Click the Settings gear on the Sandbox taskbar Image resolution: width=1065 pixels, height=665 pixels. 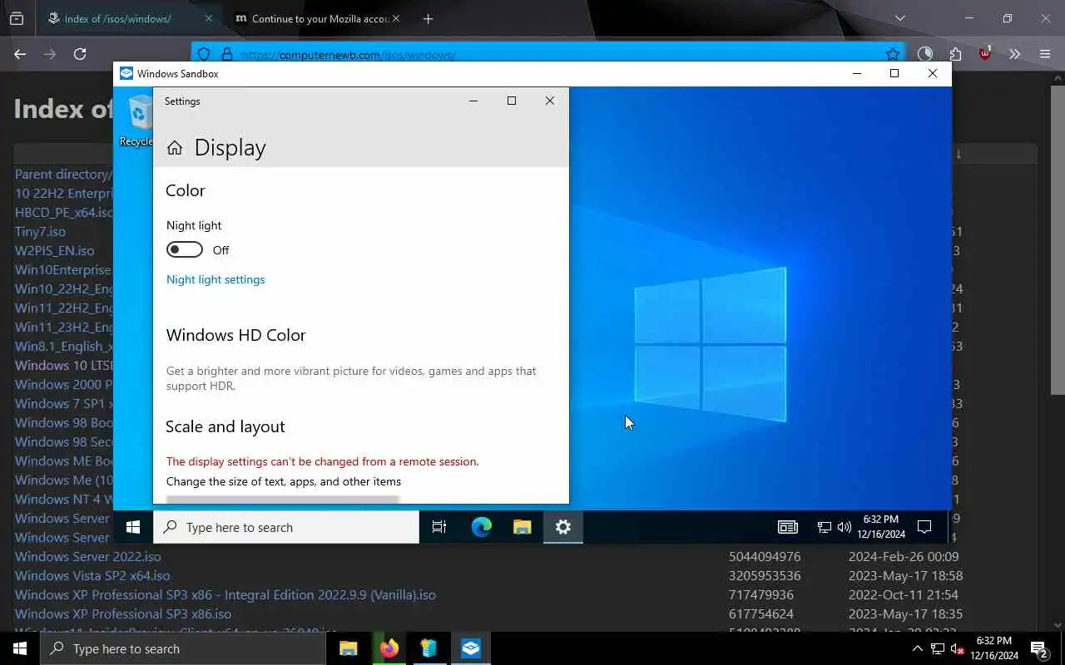click(x=563, y=527)
